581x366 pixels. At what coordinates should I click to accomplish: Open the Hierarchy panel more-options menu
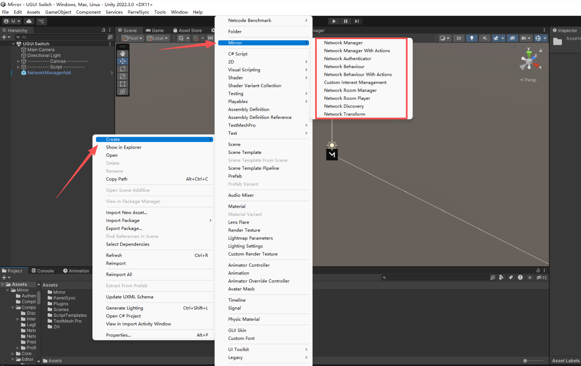(x=110, y=30)
